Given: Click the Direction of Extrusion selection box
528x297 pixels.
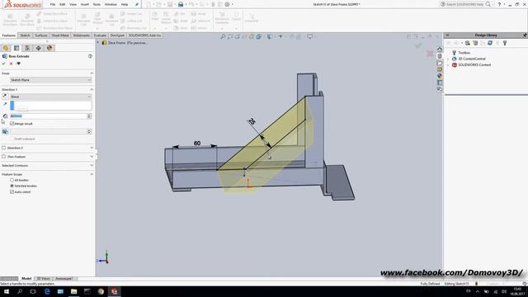Looking at the screenshot, I should pos(51,106).
